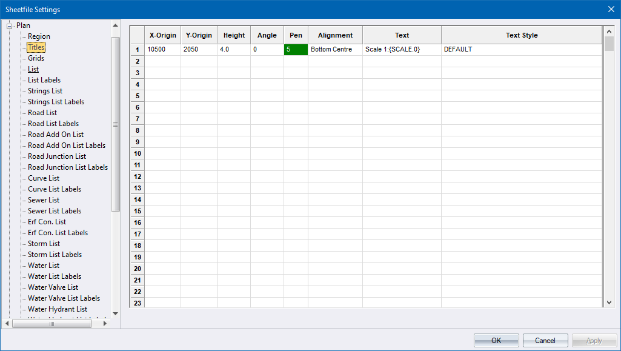Click the Scale text cell
This screenshot has width=621, height=351.
tap(401, 50)
